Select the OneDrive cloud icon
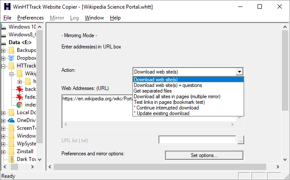This screenshot has height=180, width=290. coord(11,120)
